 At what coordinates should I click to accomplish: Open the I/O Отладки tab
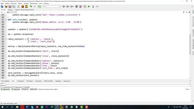click(30, 81)
